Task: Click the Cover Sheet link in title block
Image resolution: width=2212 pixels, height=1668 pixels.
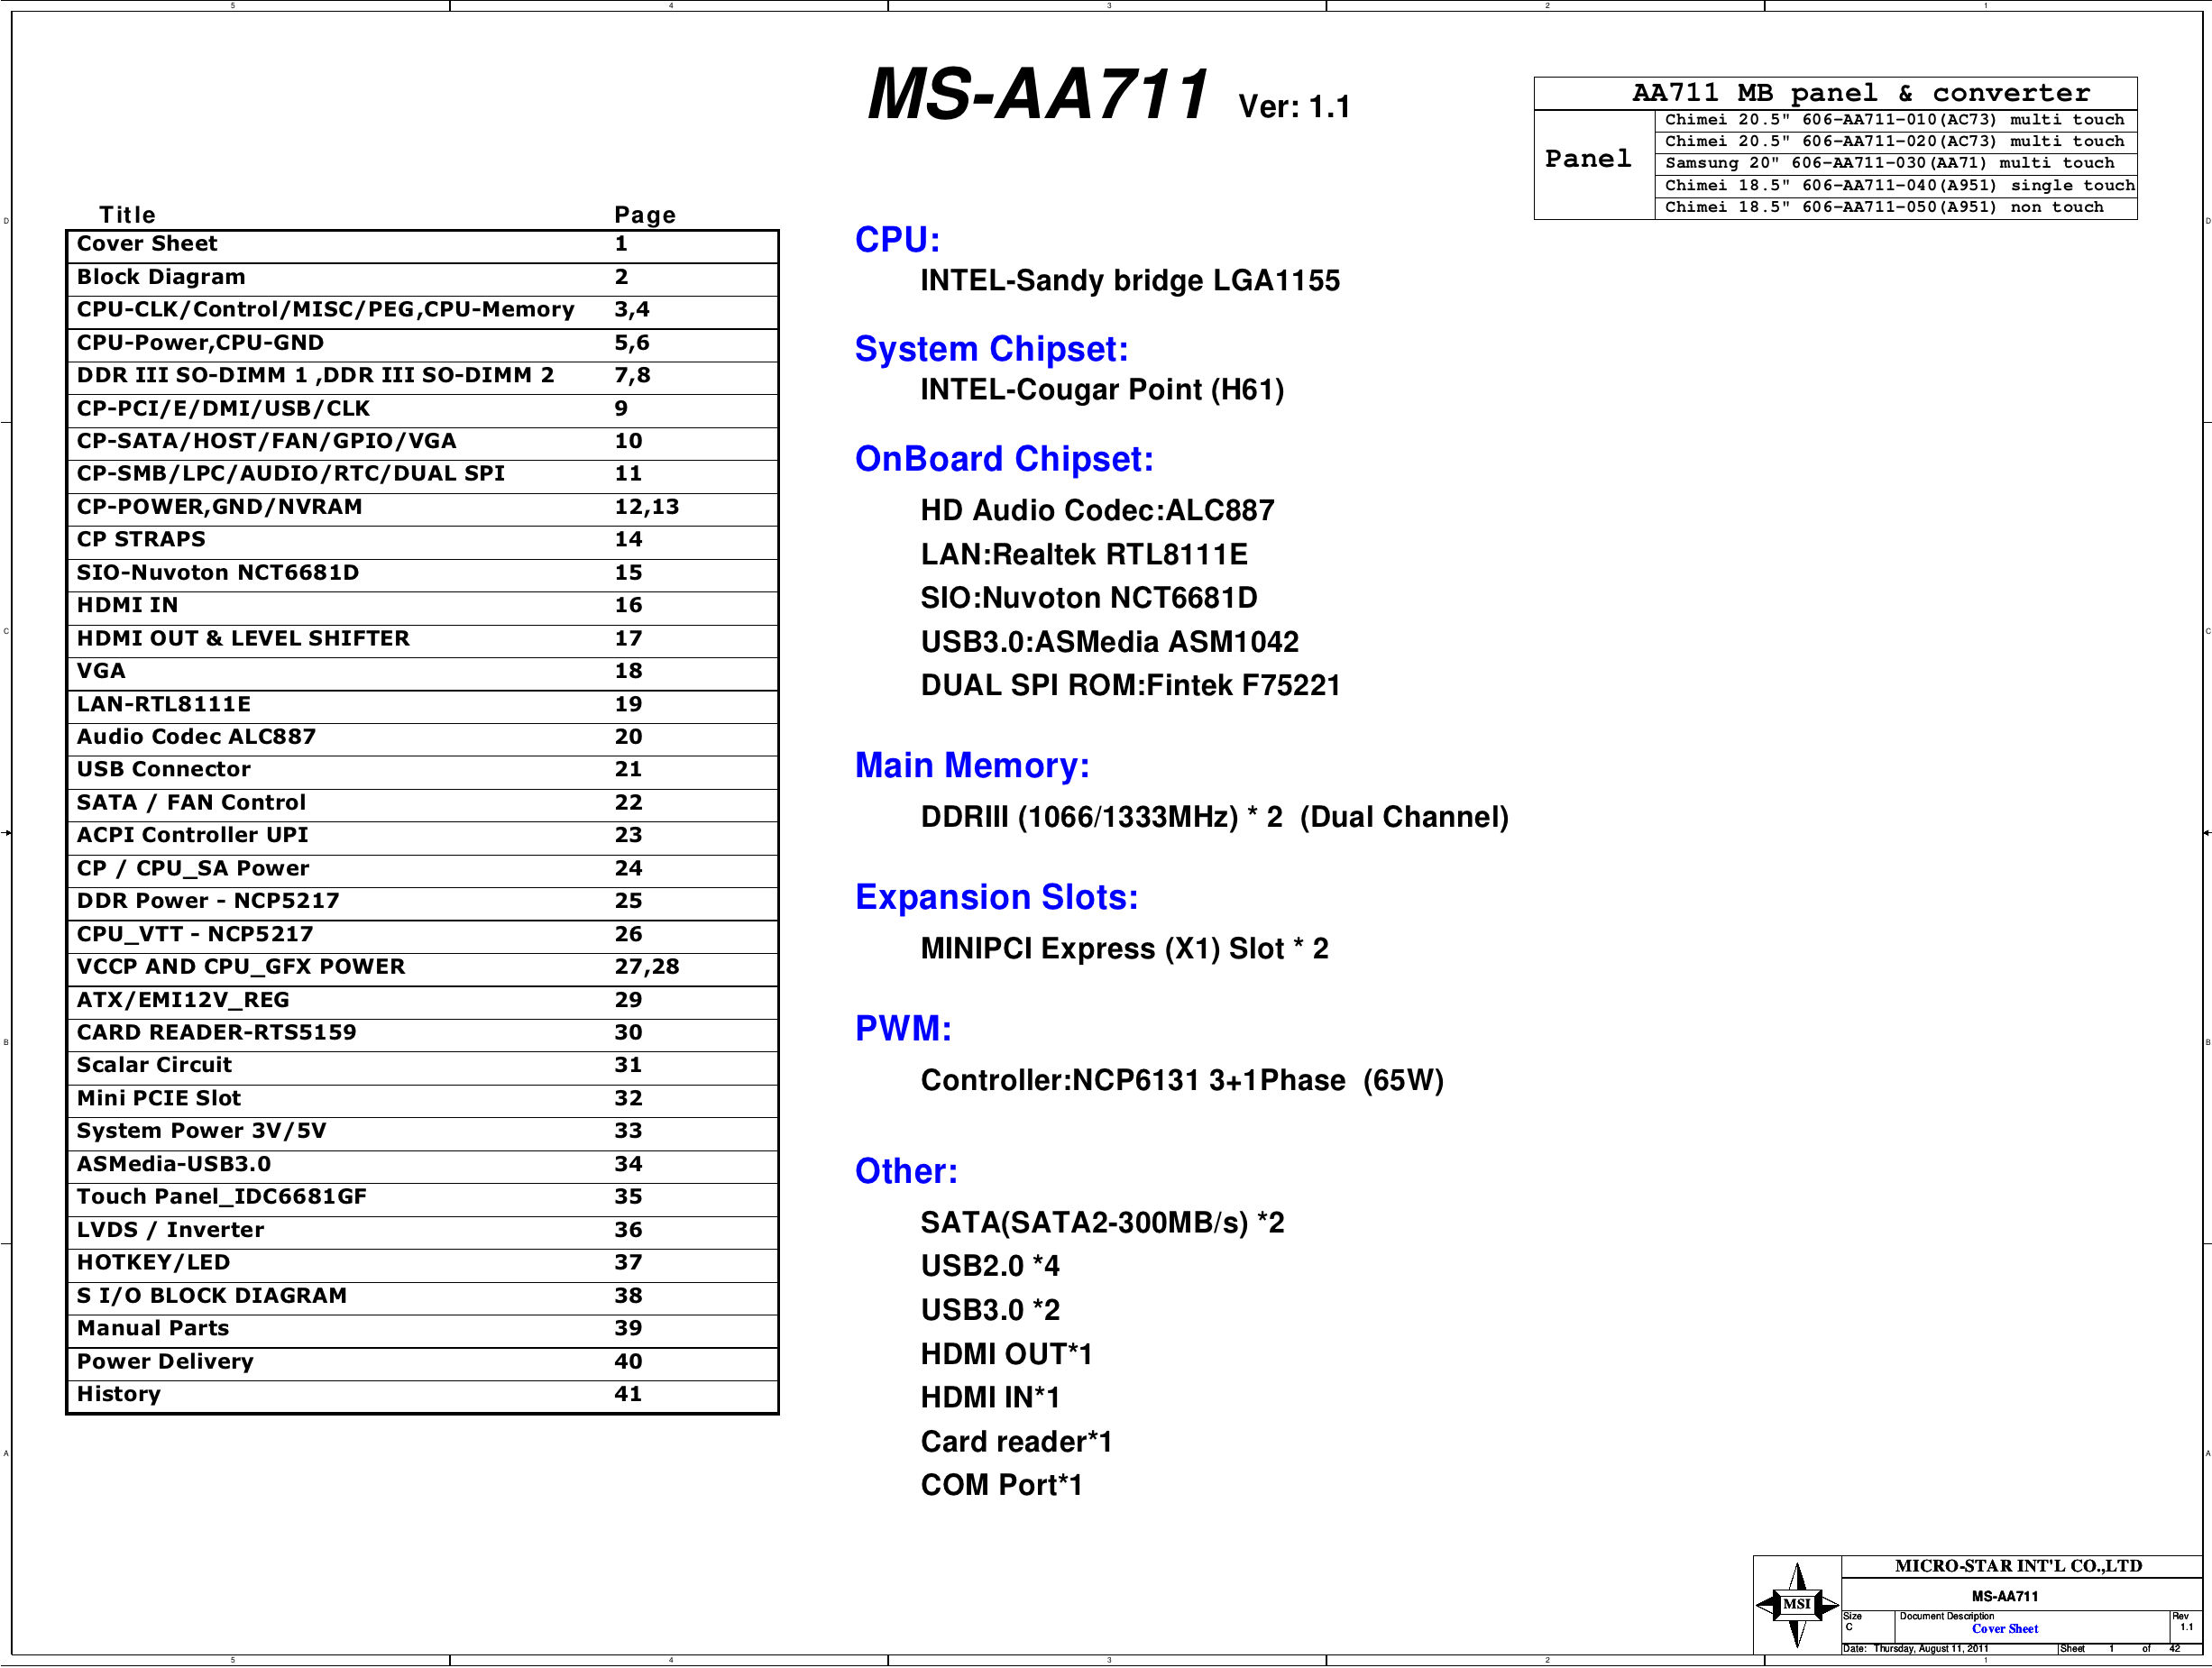Action: point(2004,1629)
